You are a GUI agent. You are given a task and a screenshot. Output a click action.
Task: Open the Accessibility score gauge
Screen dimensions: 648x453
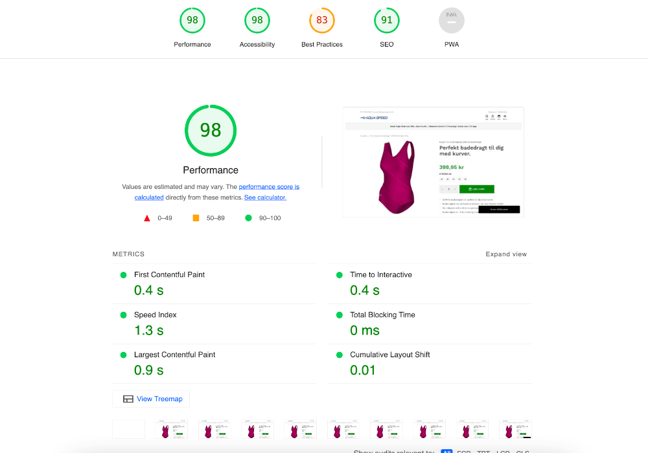point(257,20)
